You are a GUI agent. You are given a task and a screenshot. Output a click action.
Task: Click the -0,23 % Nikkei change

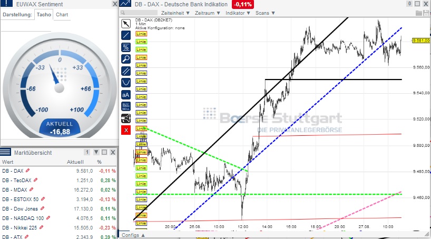coord(107,227)
